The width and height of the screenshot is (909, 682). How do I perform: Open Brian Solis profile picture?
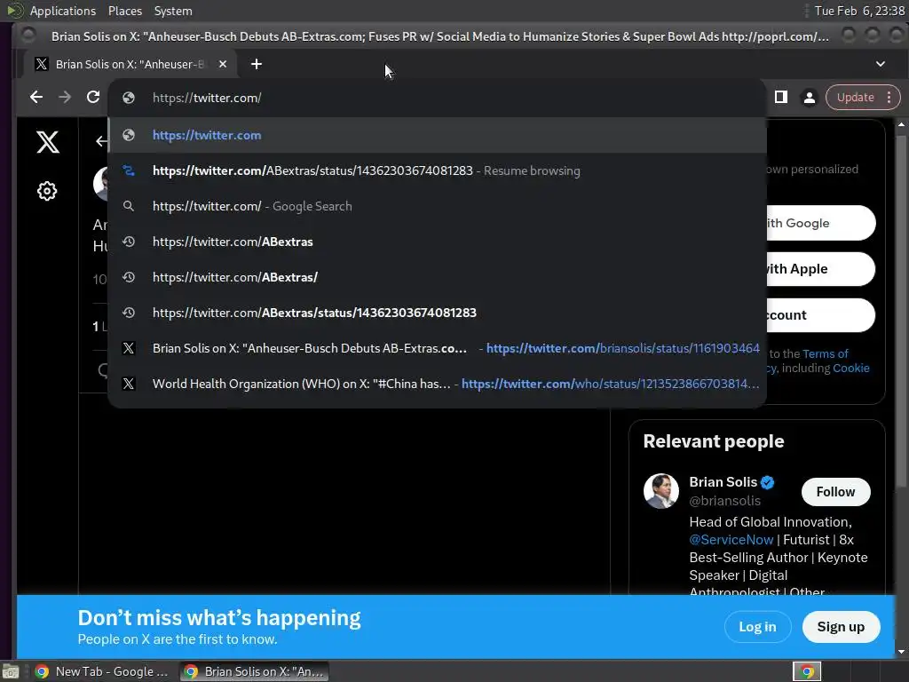tap(660, 491)
